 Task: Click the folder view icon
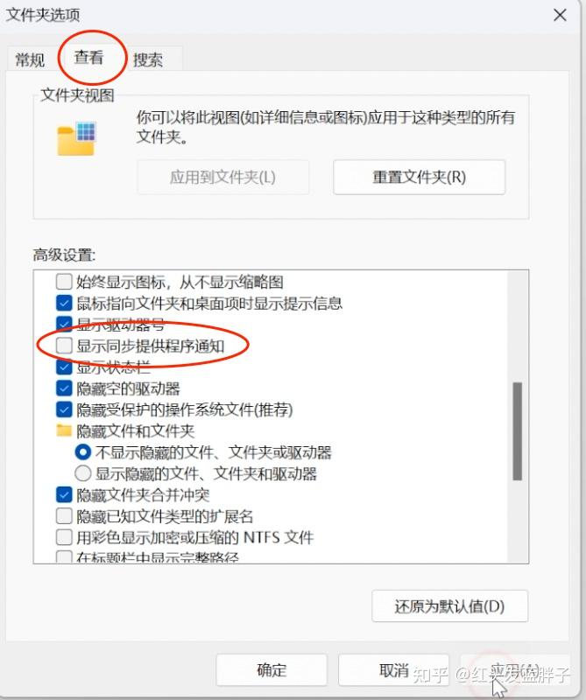coord(76,138)
